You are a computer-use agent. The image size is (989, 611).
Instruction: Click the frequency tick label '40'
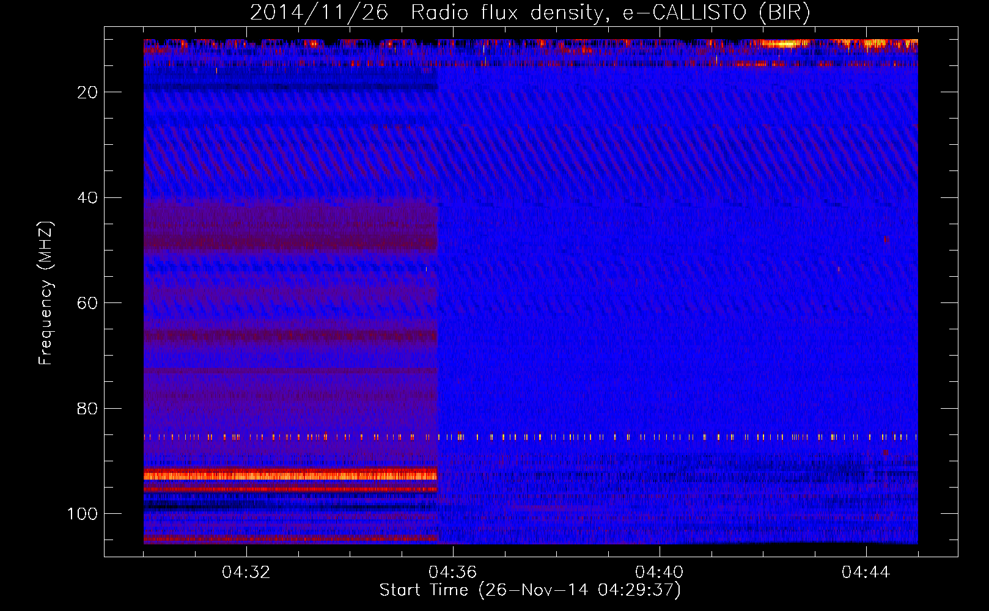click(x=88, y=198)
